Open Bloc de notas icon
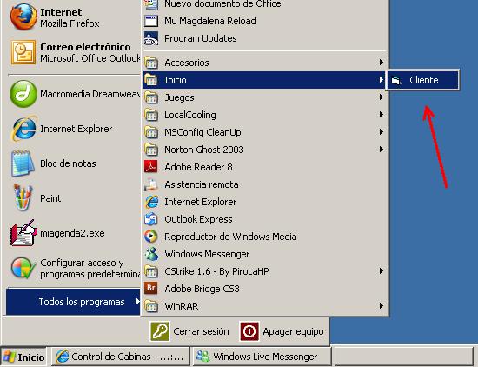Image resolution: width=478 pixels, height=367 pixels. (x=23, y=163)
